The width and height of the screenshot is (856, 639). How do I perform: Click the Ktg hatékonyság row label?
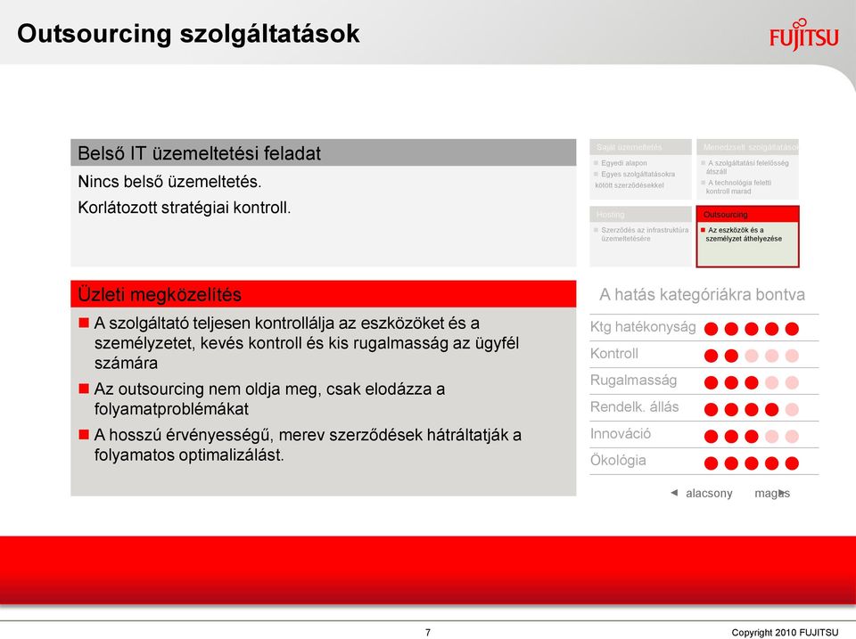pos(643,327)
